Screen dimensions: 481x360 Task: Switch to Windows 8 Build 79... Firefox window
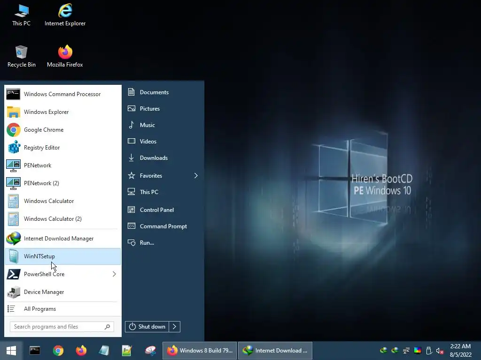tap(199, 351)
